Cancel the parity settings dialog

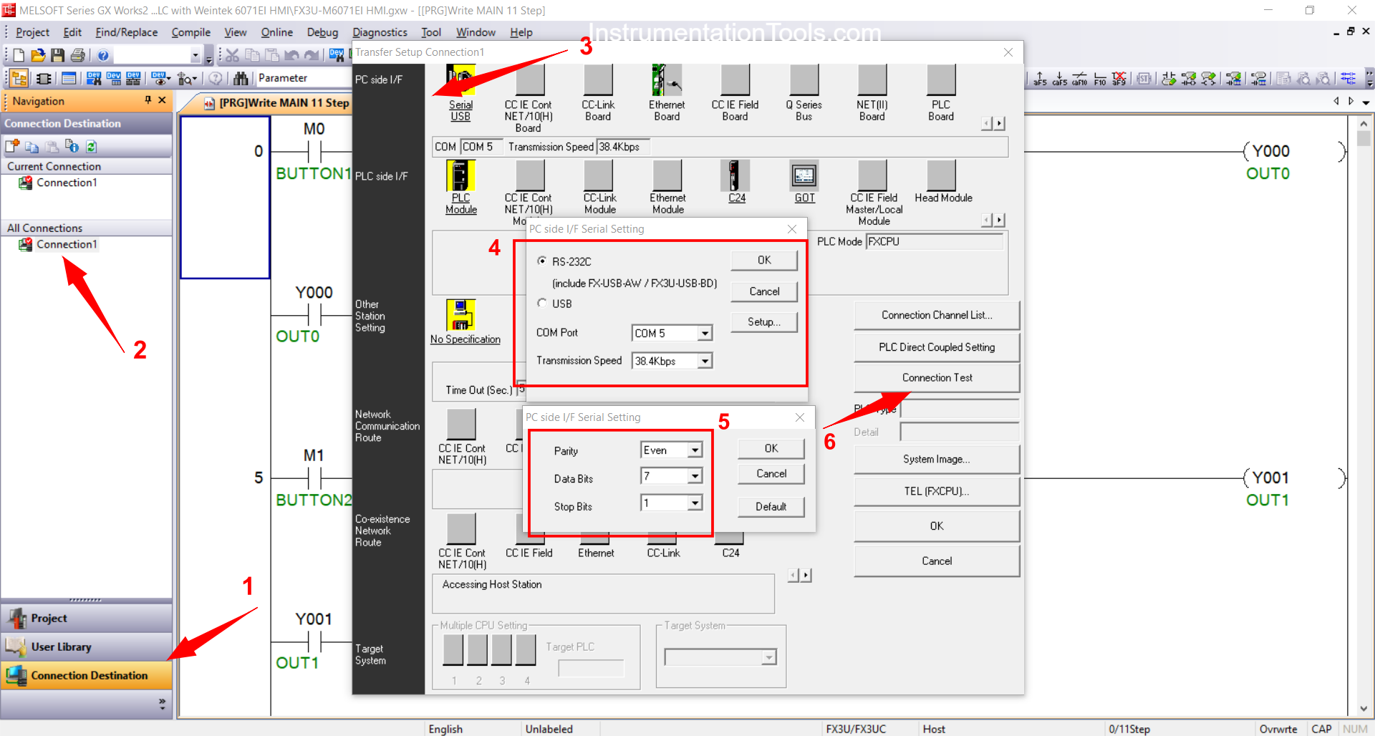(771, 473)
